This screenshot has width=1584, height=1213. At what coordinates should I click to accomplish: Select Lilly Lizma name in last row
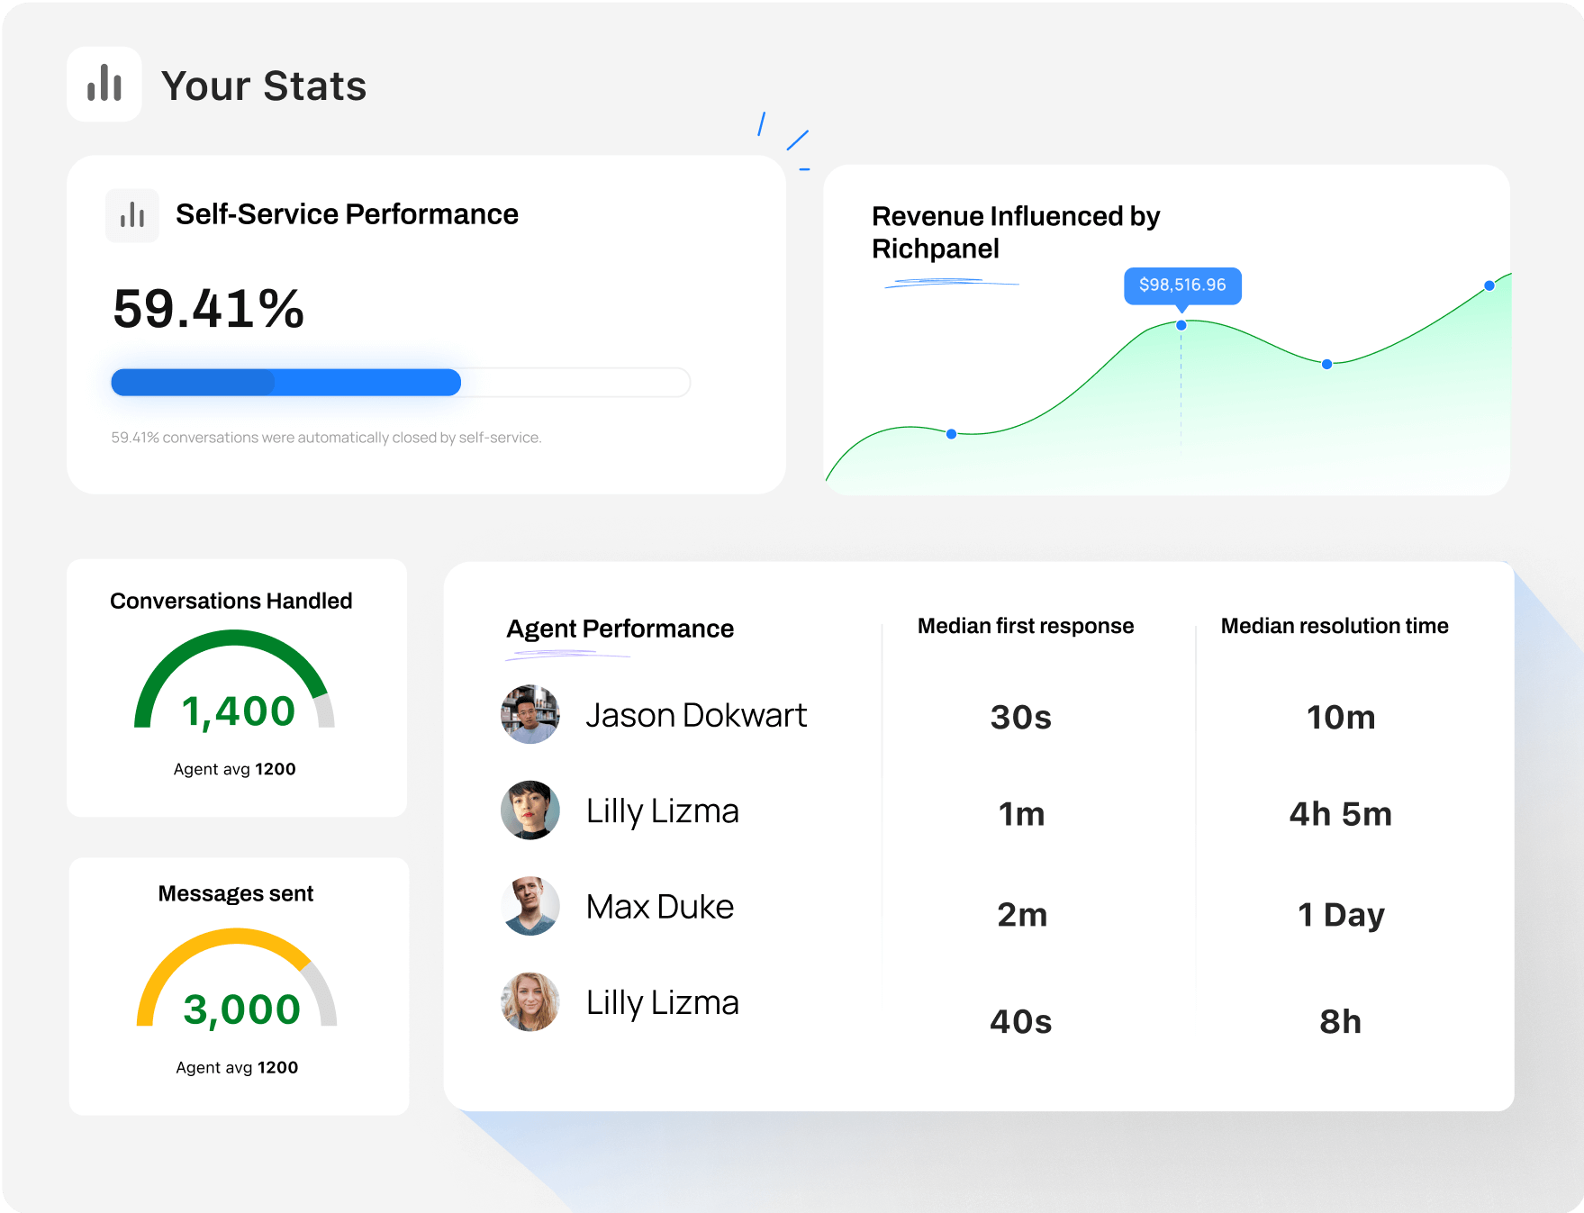click(663, 1003)
